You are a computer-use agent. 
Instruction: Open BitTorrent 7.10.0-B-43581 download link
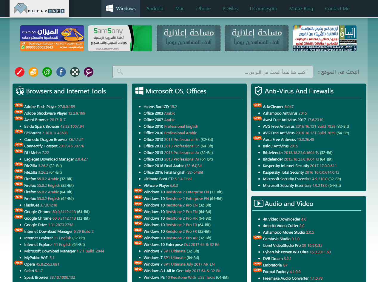point(46,133)
